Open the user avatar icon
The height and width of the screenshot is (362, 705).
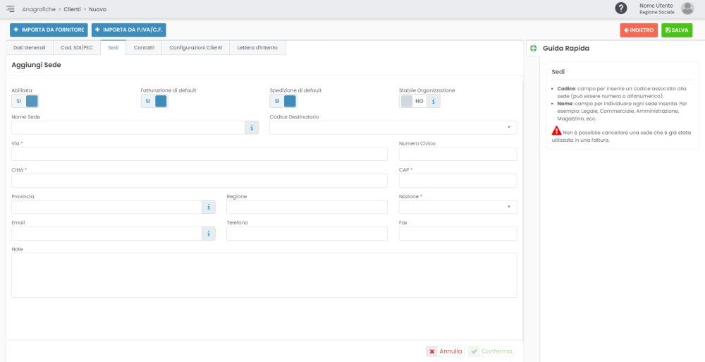(687, 8)
